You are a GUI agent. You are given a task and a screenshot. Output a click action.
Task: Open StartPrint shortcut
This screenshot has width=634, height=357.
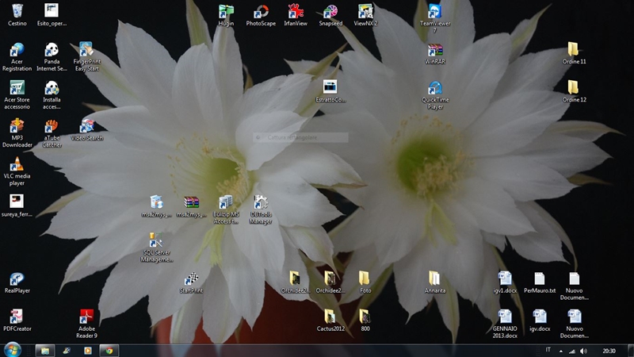pyautogui.click(x=191, y=282)
